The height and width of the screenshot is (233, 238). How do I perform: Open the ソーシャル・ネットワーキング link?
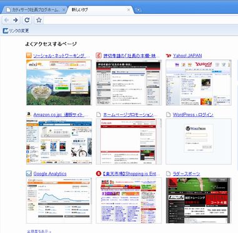coord(61,56)
